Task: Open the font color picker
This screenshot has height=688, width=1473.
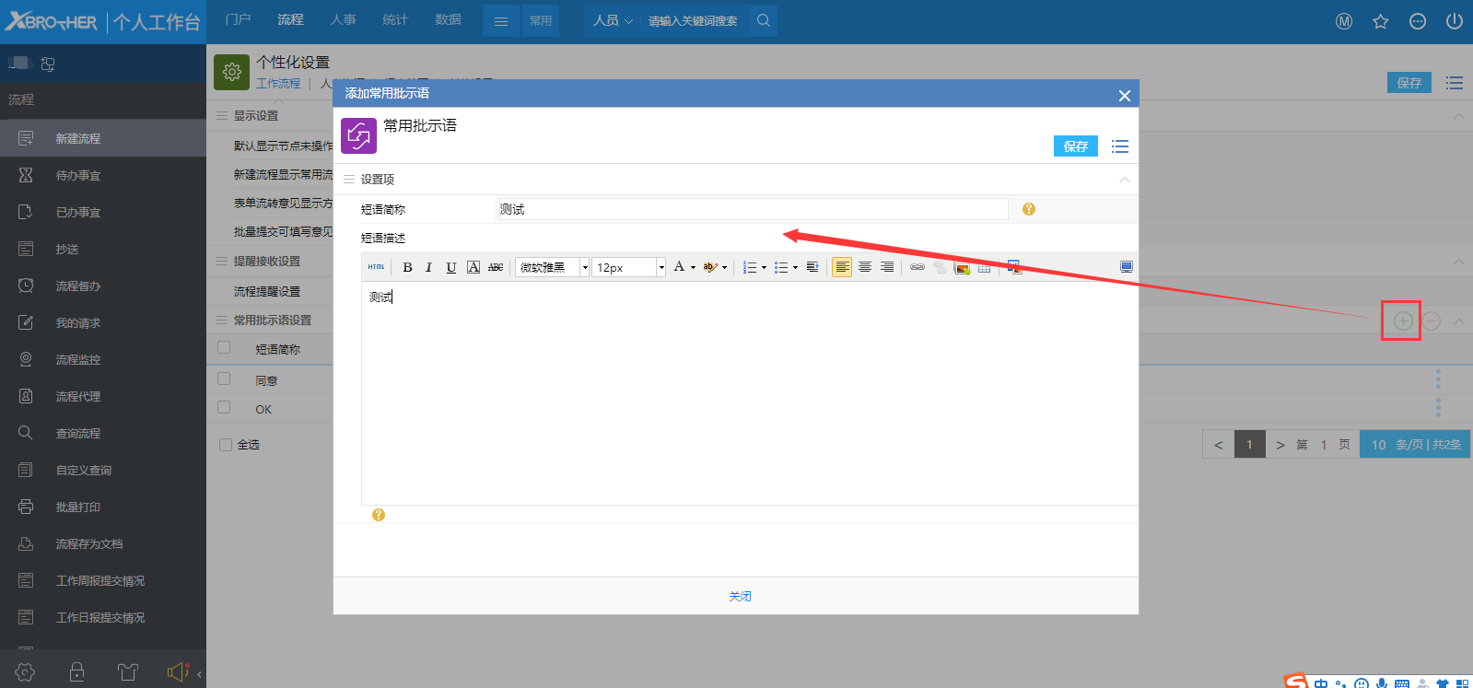Action: [x=683, y=267]
